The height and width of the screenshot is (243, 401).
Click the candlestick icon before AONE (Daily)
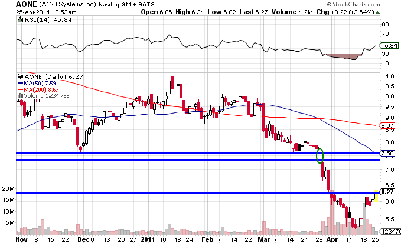pyautogui.click(x=20, y=76)
